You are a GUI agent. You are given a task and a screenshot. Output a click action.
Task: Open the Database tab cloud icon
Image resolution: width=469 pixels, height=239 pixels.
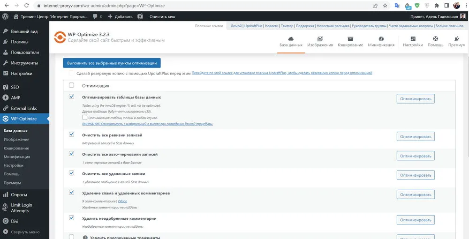(291, 39)
